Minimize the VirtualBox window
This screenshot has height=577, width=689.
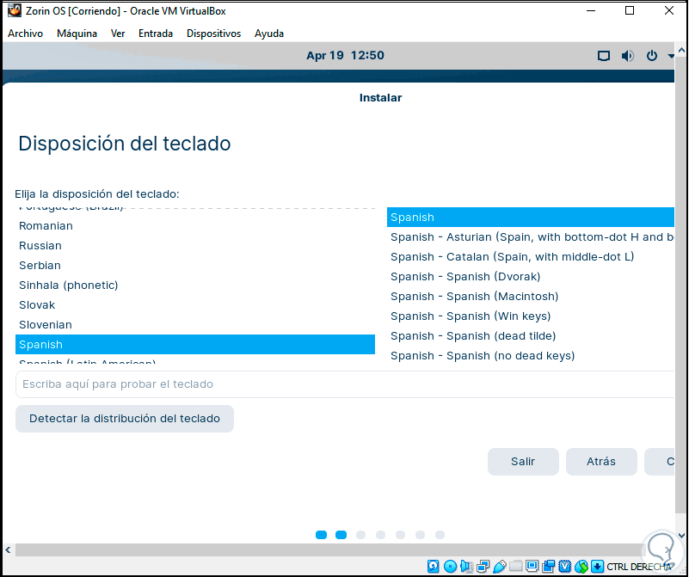[x=591, y=10]
